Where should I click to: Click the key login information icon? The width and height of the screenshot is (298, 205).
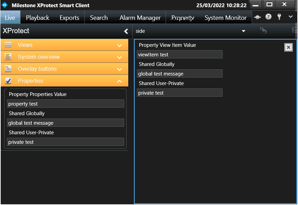(x=279, y=17)
